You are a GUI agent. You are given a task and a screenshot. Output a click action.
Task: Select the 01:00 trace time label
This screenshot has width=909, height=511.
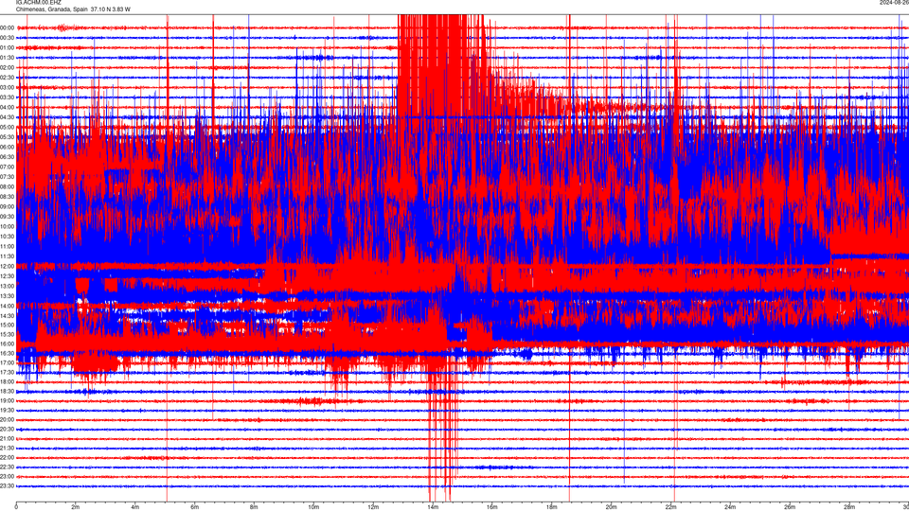7,47
